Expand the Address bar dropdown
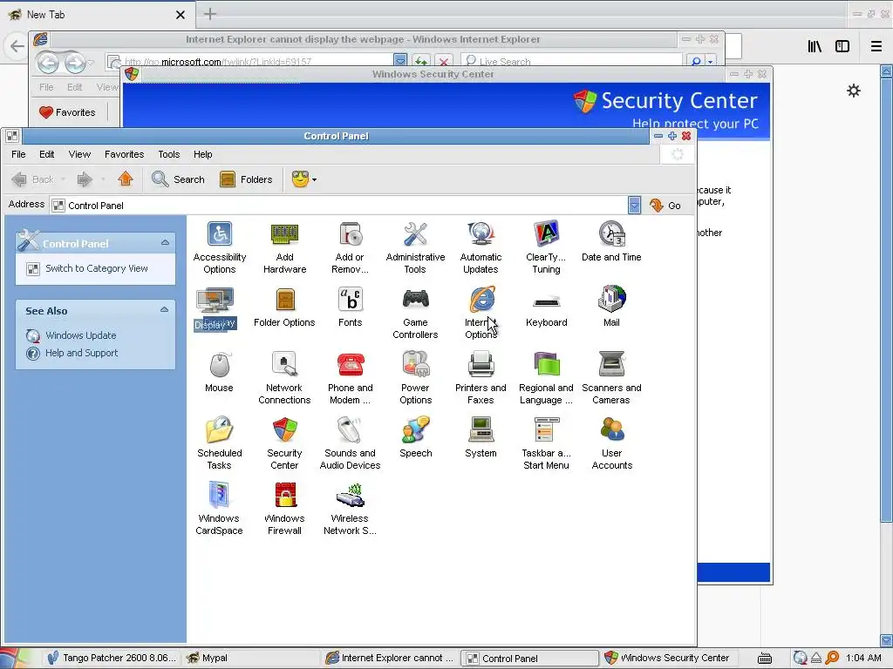Image resolution: width=893 pixels, height=669 pixels. (634, 206)
